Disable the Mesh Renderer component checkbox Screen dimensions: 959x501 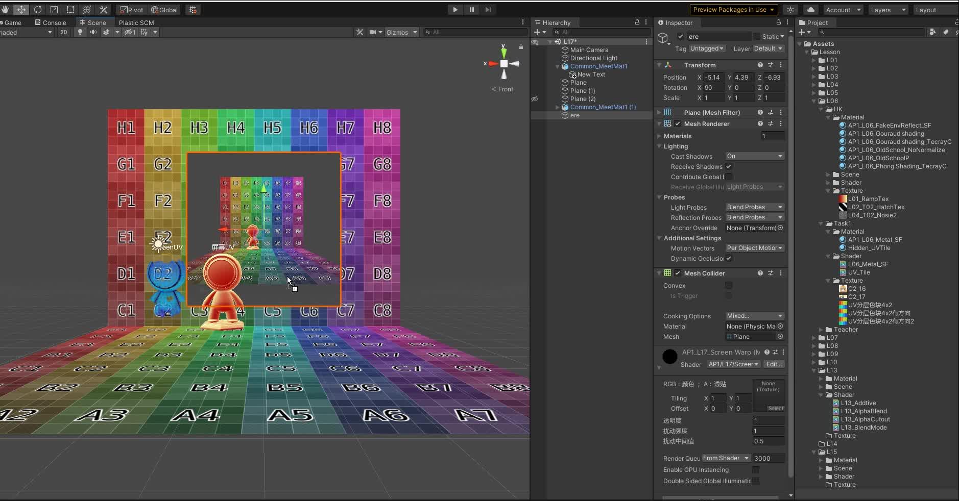tap(678, 123)
